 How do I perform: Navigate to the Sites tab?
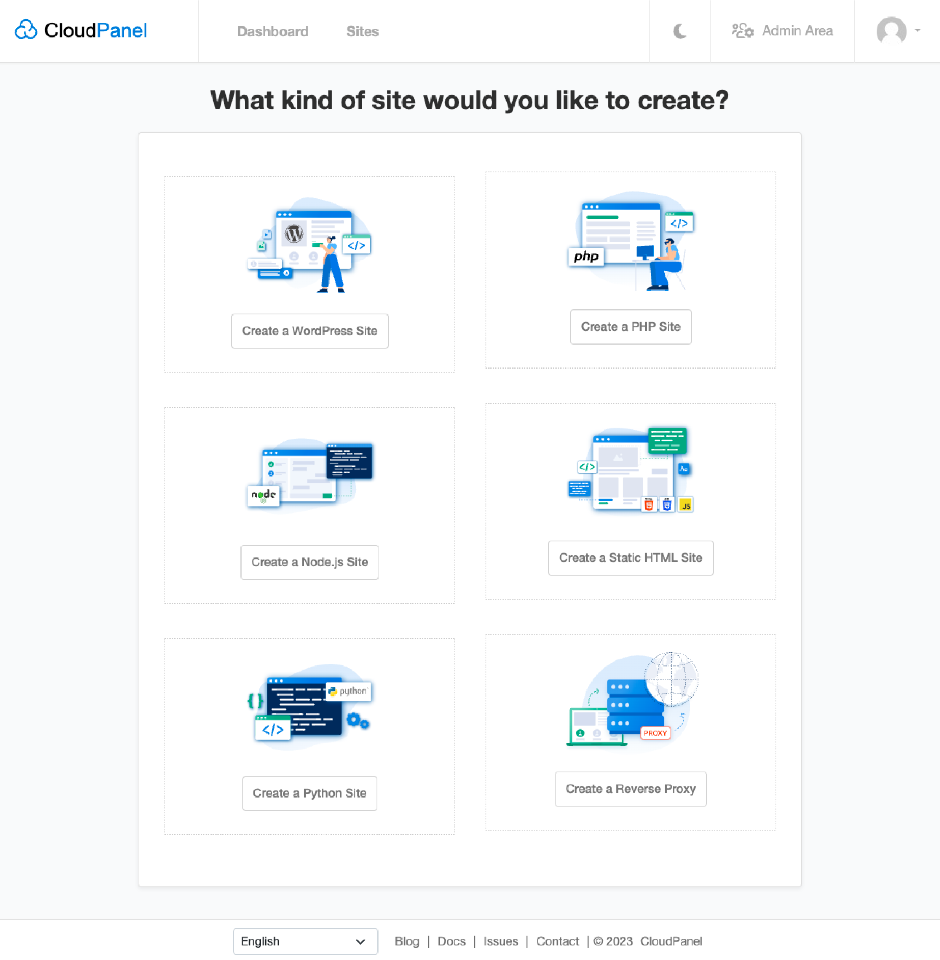pyautogui.click(x=363, y=31)
